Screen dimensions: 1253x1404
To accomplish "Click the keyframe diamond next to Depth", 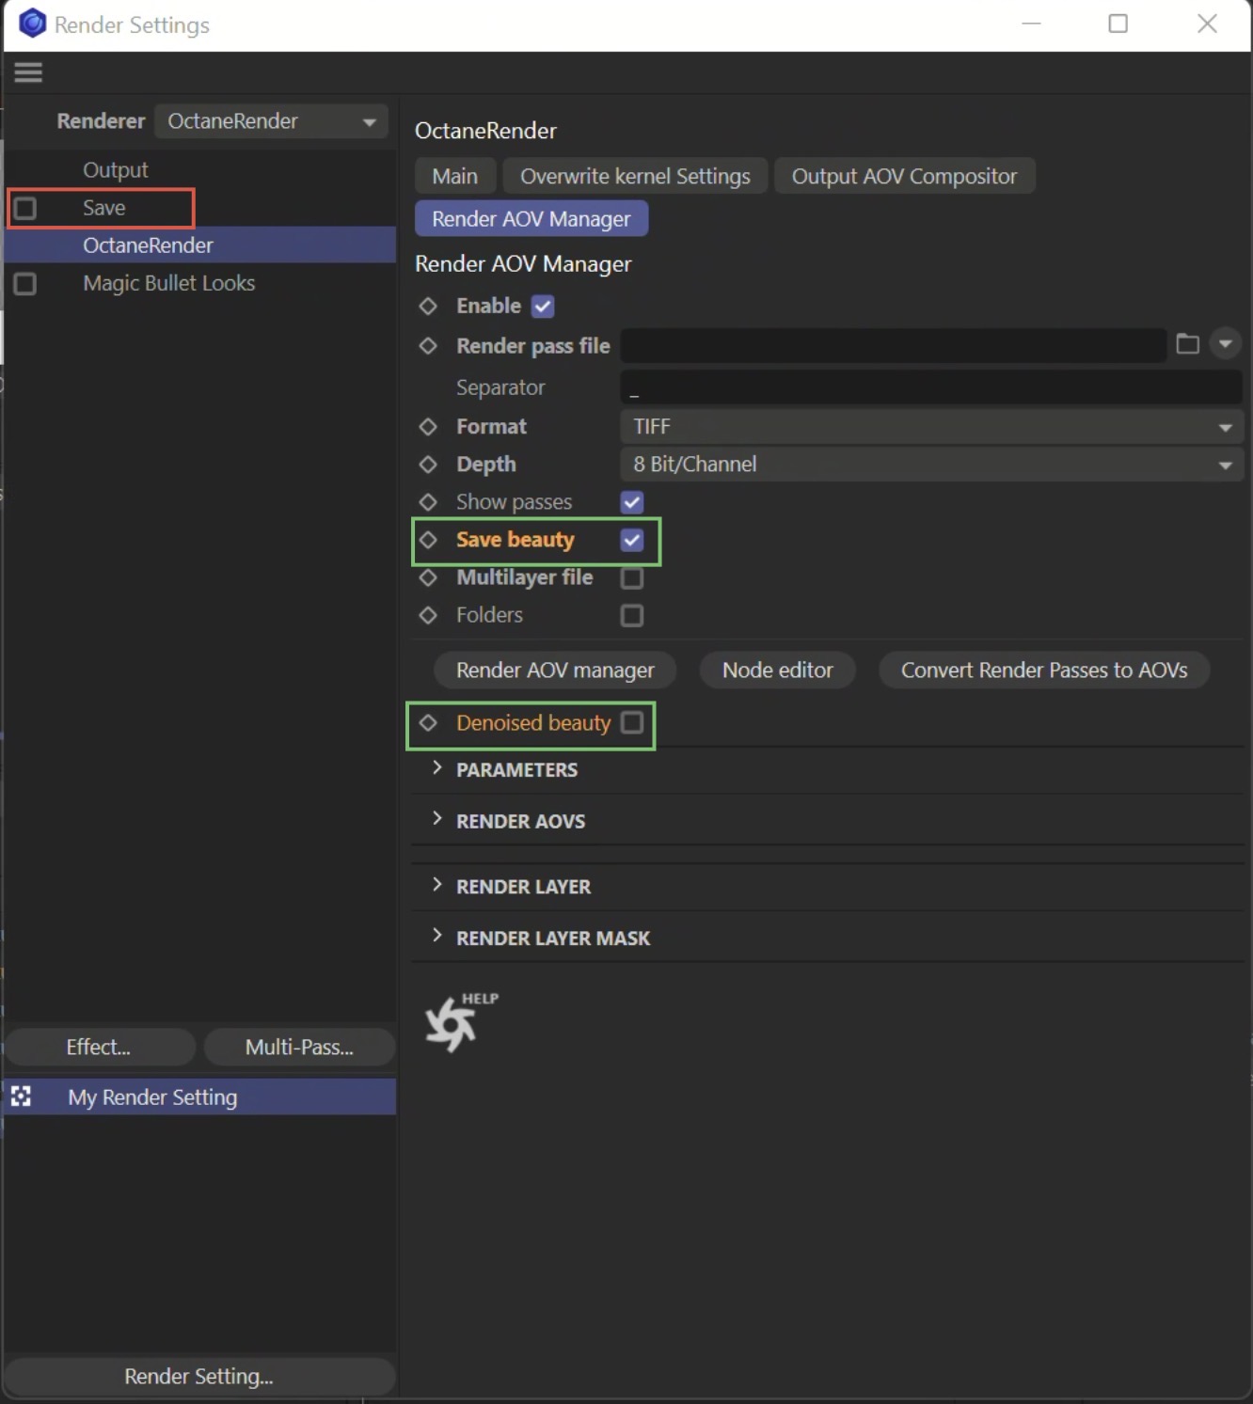I will click(428, 465).
